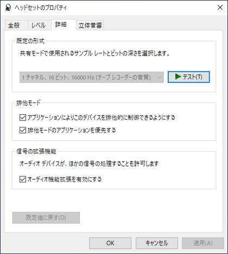The image size is (228, 254).
Task: Click the テスト(T) button
Action: tap(188, 77)
